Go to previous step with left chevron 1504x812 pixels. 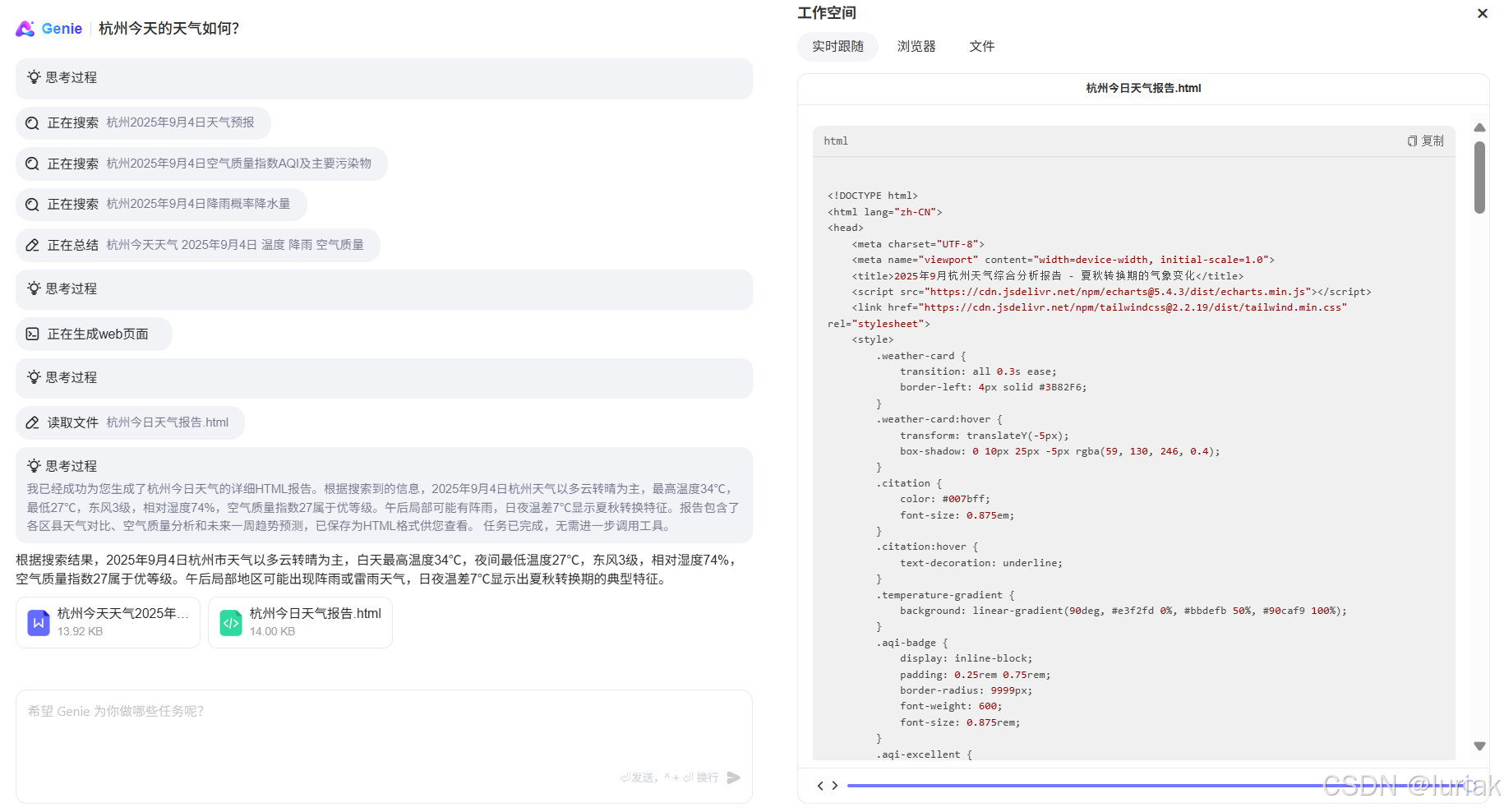tap(820, 786)
